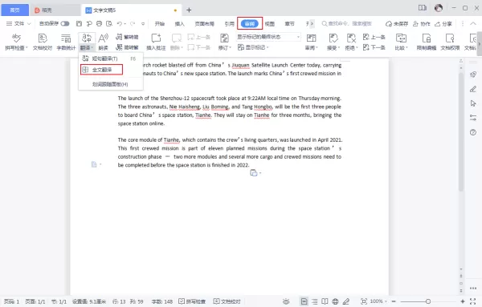Switch to web layout view in status bar
Screen dimensions: 482x307
[x=335, y=301]
